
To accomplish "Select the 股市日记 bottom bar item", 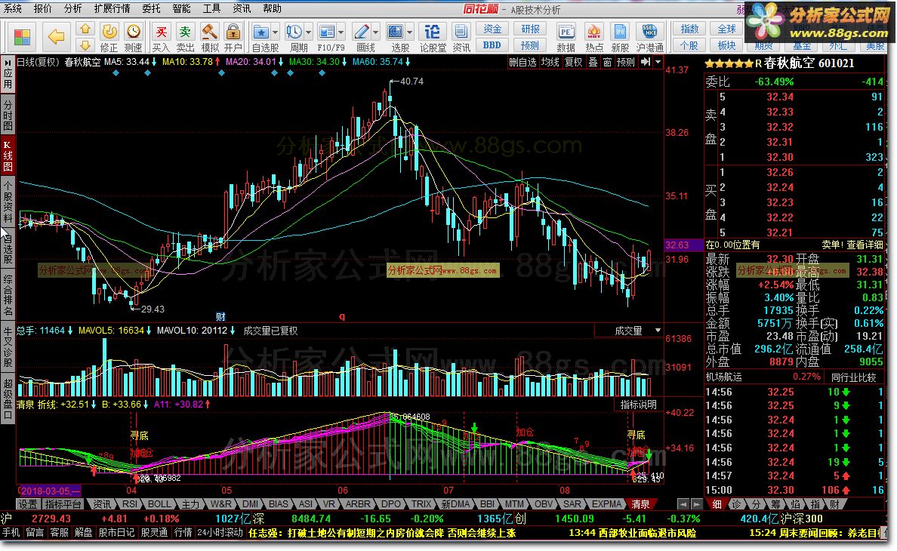I will tap(116, 533).
